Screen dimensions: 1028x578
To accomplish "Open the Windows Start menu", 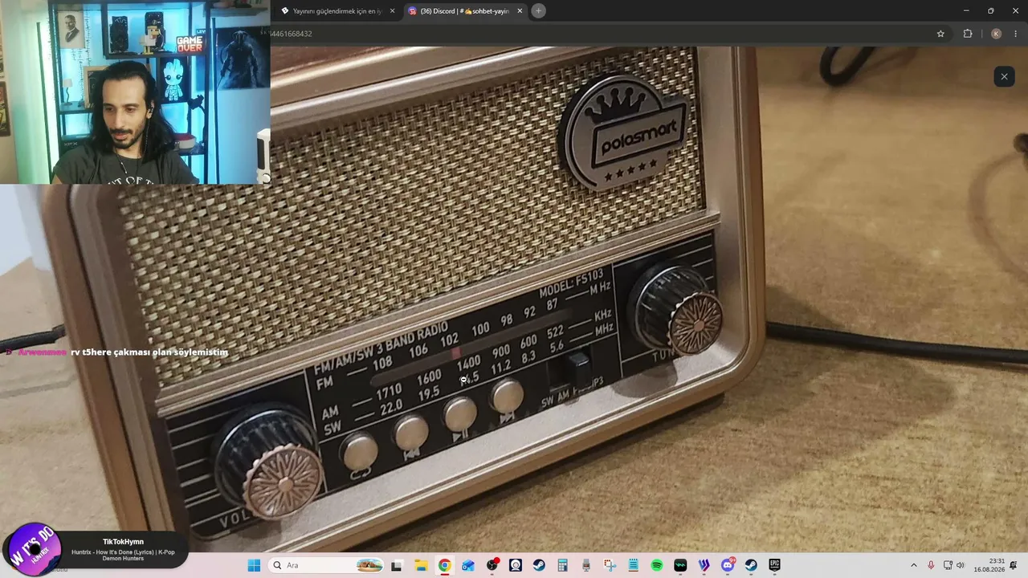I will click(x=254, y=565).
